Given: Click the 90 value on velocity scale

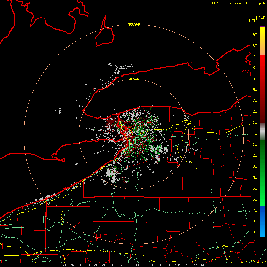Looking at the screenshot, I should point(255,35).
